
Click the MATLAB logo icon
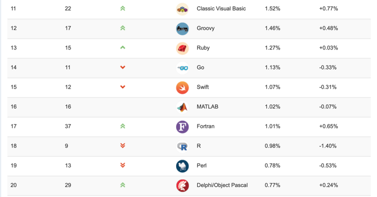pyautogui.click(x=182, y=107)
